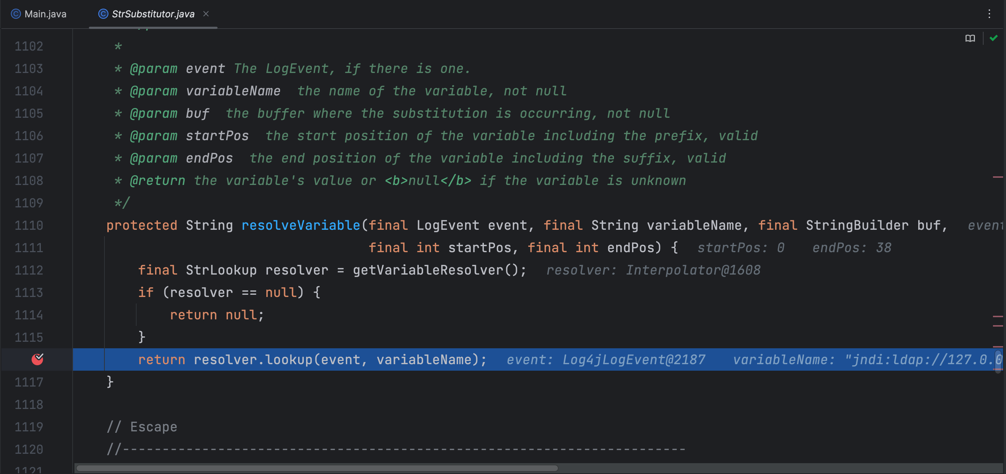This screenshot has width=1006, height=474.
Task: Click '@param startPos' in the Javadoc
Action: (189, 136)
